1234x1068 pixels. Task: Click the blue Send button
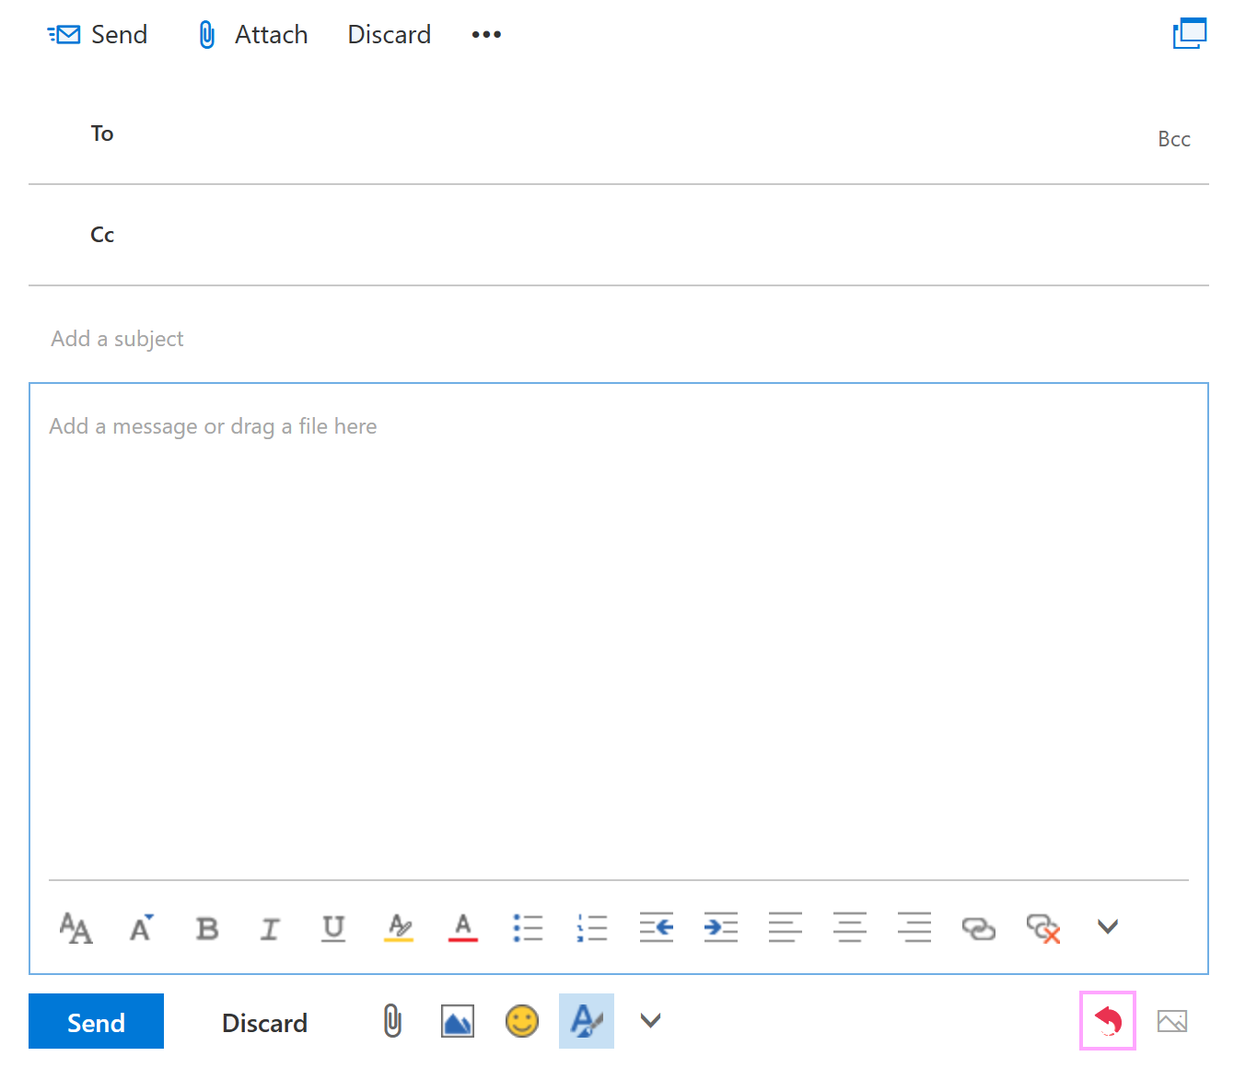click(x=96, y=1021)
